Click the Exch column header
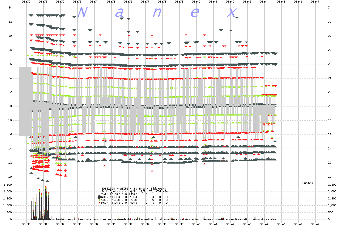 pyautogui.click(x=105, y=191)
